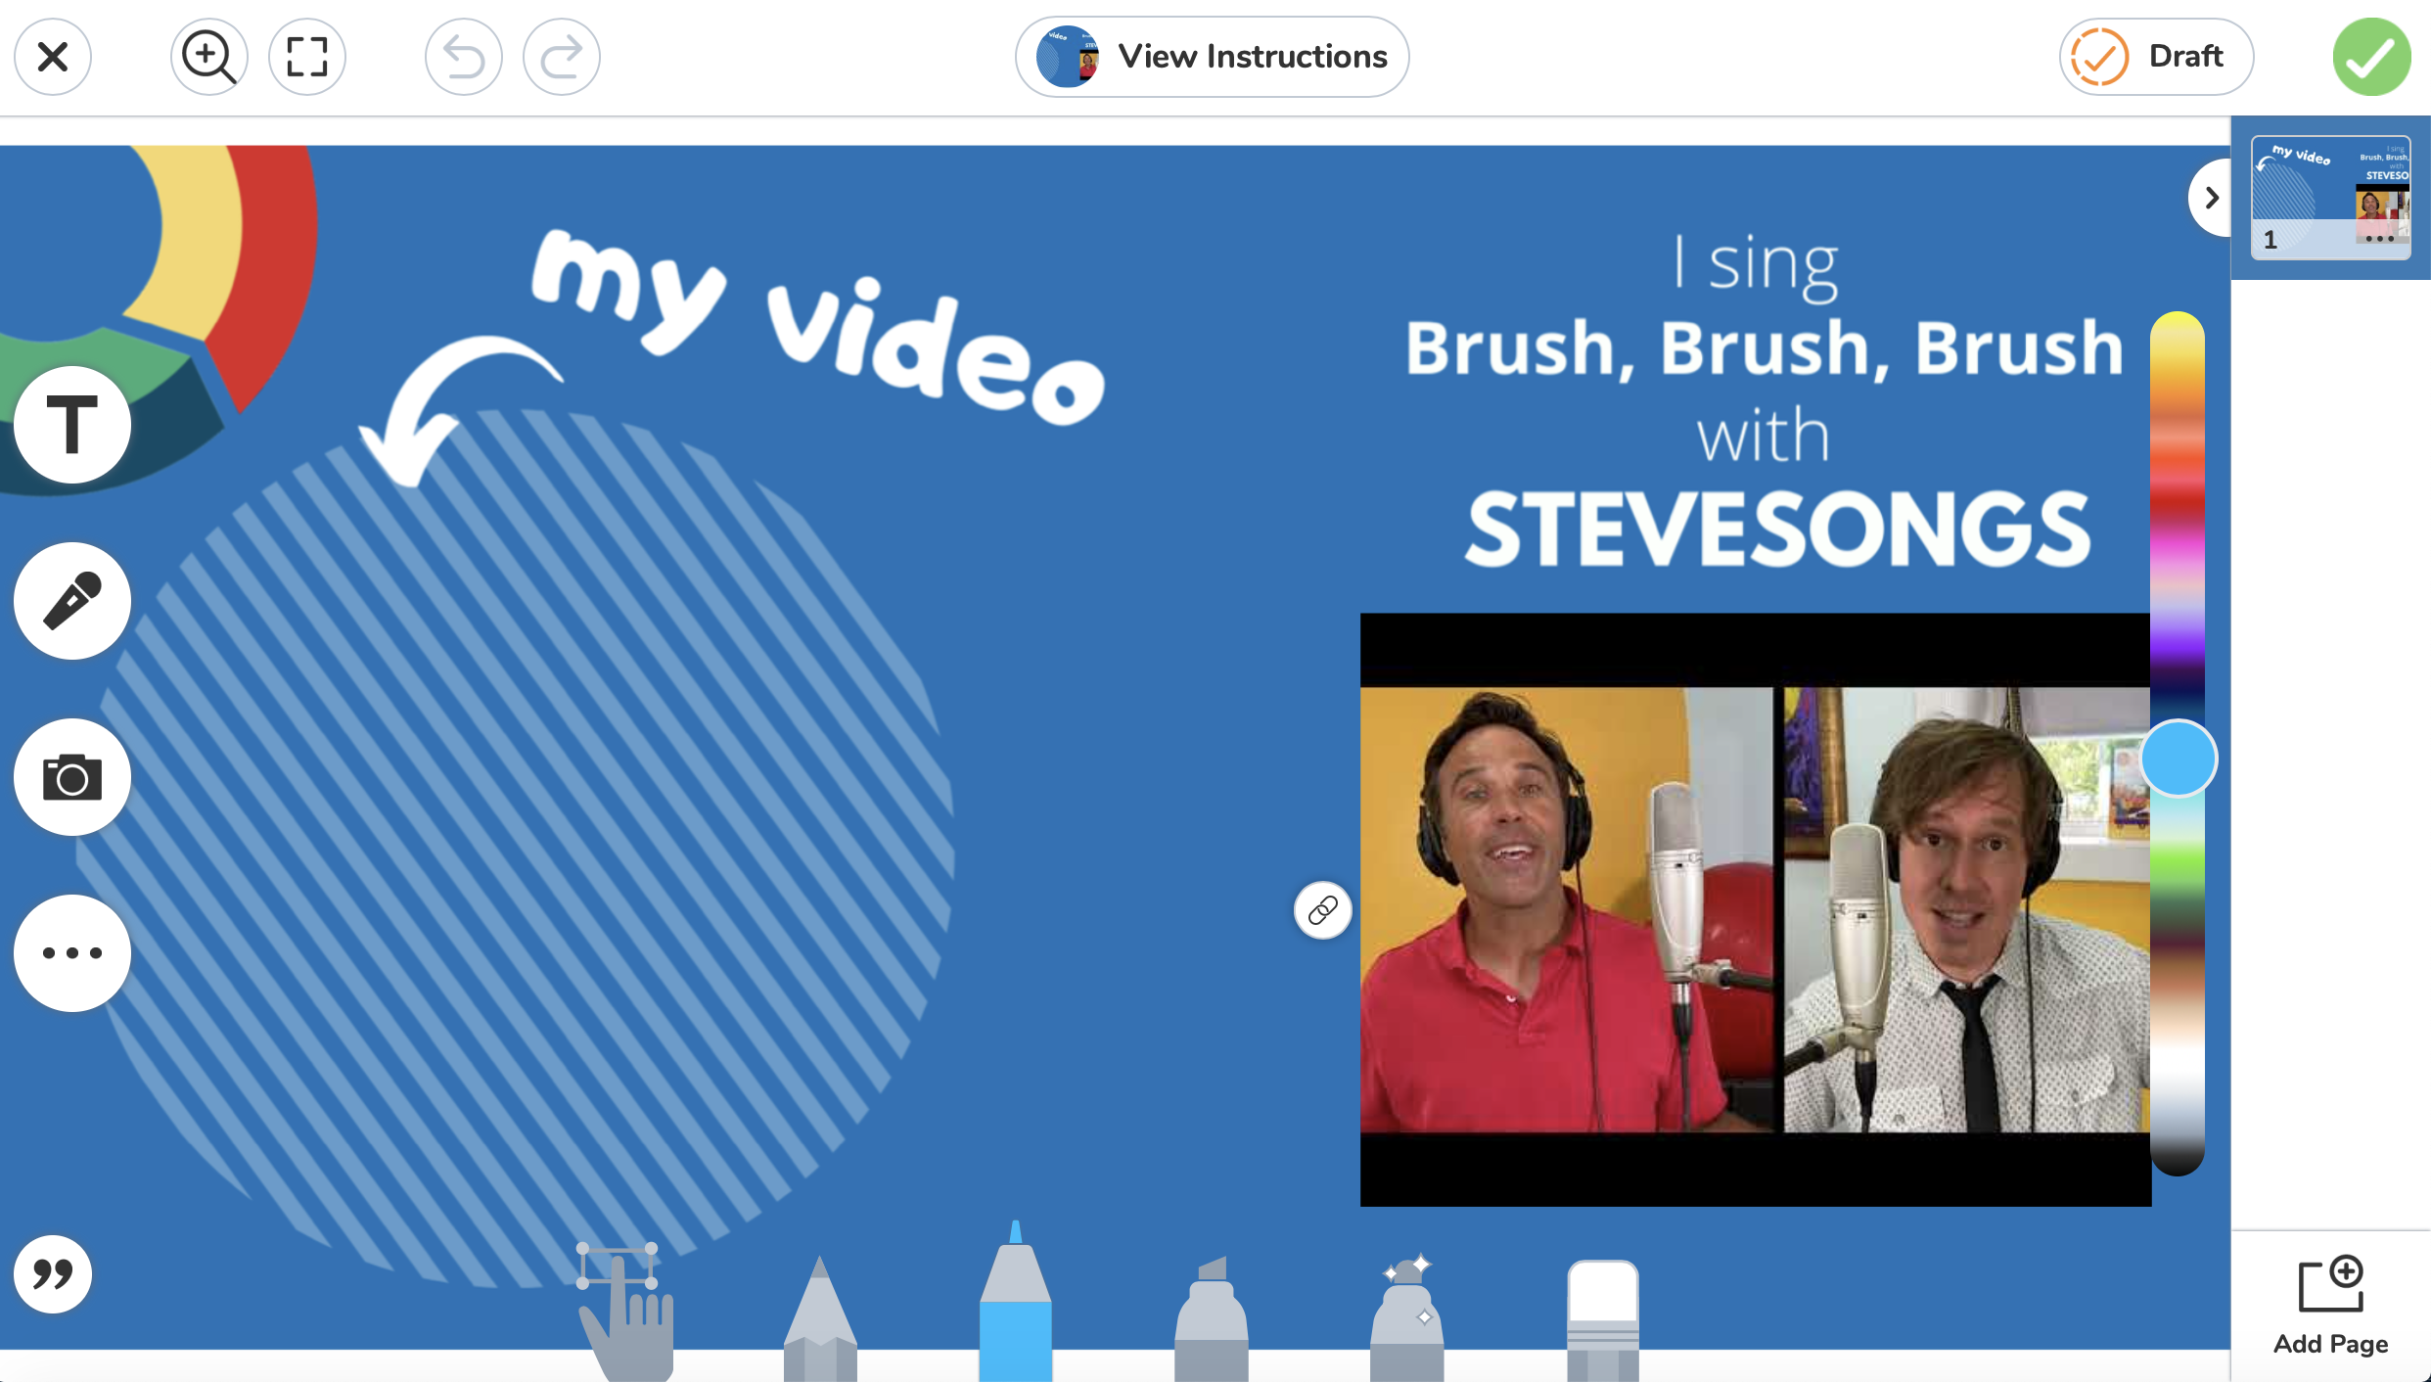Click the blue color slider handle
The image size is (2431, 1382).
click(x=2178, y=759)
